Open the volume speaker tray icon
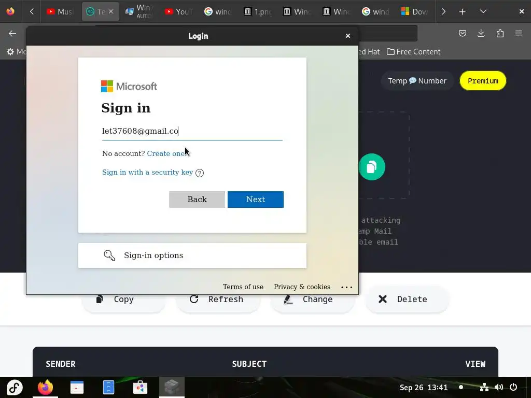Screen dimensions: 531x398 [x=499, y=388]
